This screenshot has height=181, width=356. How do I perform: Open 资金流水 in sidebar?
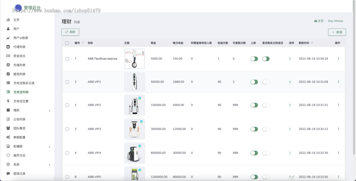click(x=19, y=56)
